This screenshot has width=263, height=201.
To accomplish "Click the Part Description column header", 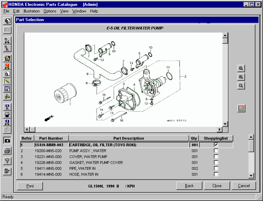I will point(129,138).
